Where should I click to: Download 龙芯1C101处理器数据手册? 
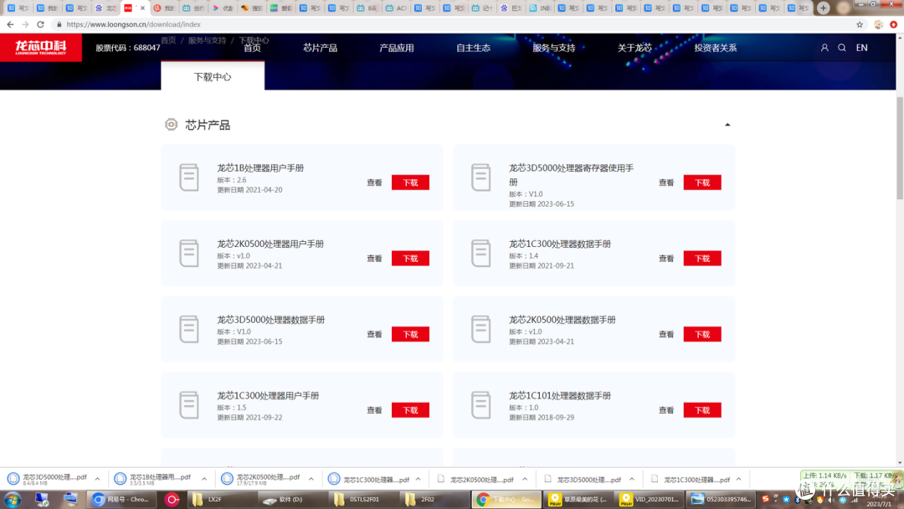click(x=702, y=410)
